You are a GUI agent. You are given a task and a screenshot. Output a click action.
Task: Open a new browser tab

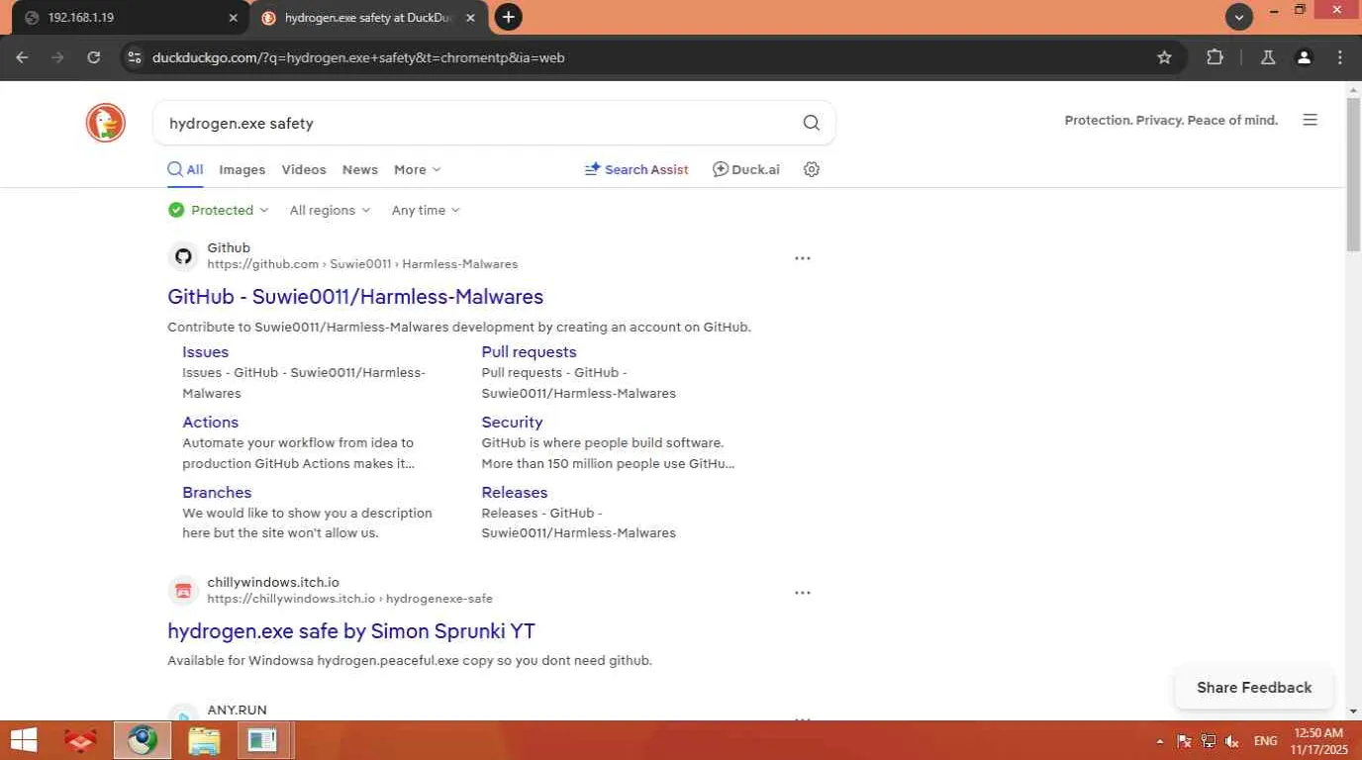(508, 17)
